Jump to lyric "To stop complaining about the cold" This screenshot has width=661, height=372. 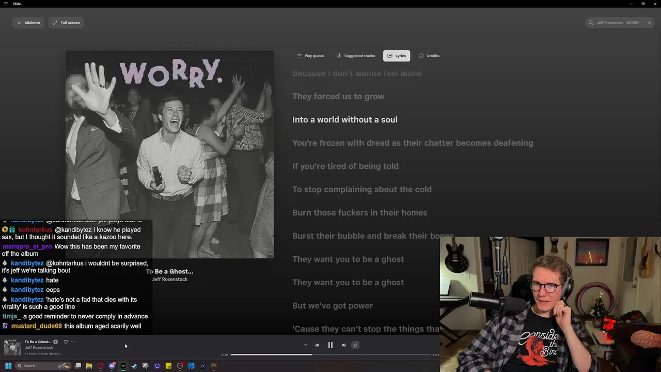point(362,190)
